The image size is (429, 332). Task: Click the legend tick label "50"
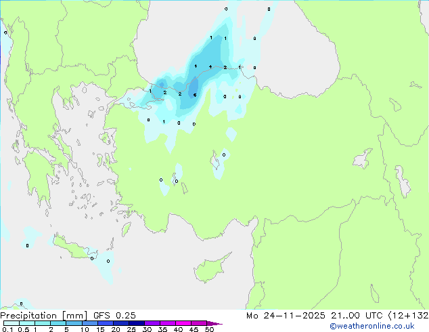point(209,329)
